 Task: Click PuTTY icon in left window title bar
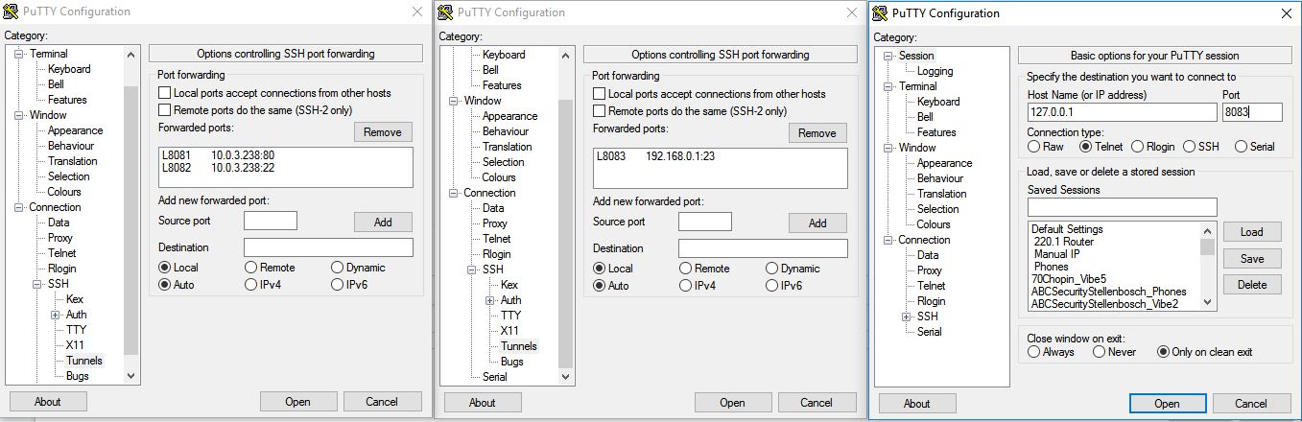pyautogui.click(x=12, y=12)
